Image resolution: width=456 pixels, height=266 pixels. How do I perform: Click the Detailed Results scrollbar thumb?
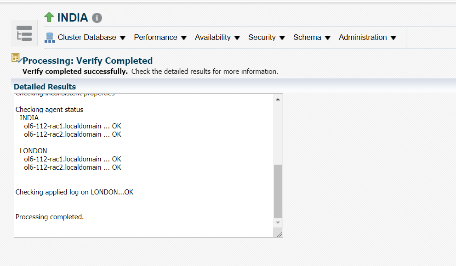point(278,191)
